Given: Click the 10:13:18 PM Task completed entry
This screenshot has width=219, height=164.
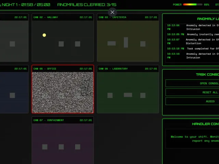Looking at the screenshot, I should pyautogui.click(x=193, y=49).
